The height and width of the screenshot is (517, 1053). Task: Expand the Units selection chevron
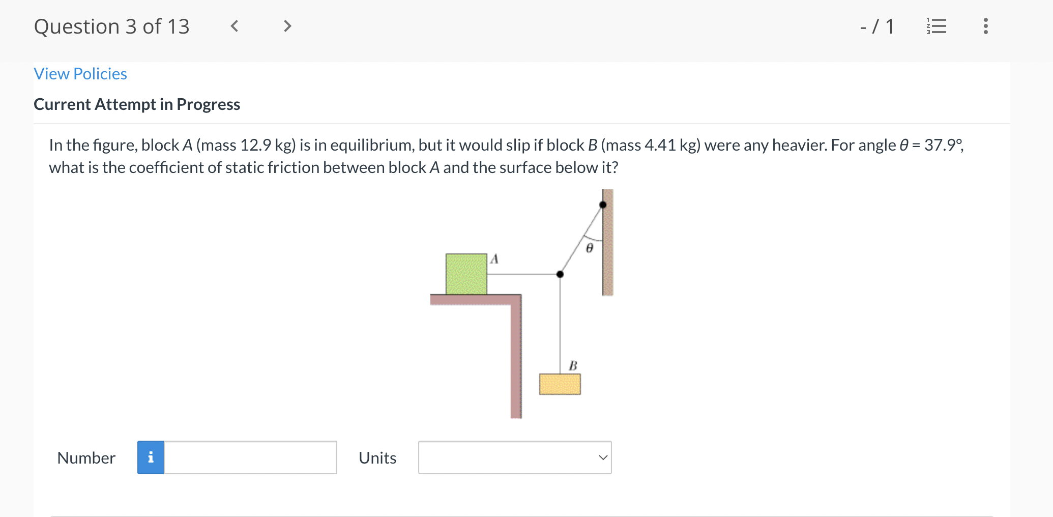(602, 457)
